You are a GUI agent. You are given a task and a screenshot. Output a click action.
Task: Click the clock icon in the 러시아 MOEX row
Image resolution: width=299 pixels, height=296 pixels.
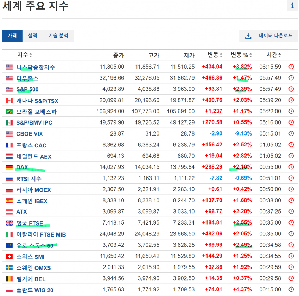291,189
